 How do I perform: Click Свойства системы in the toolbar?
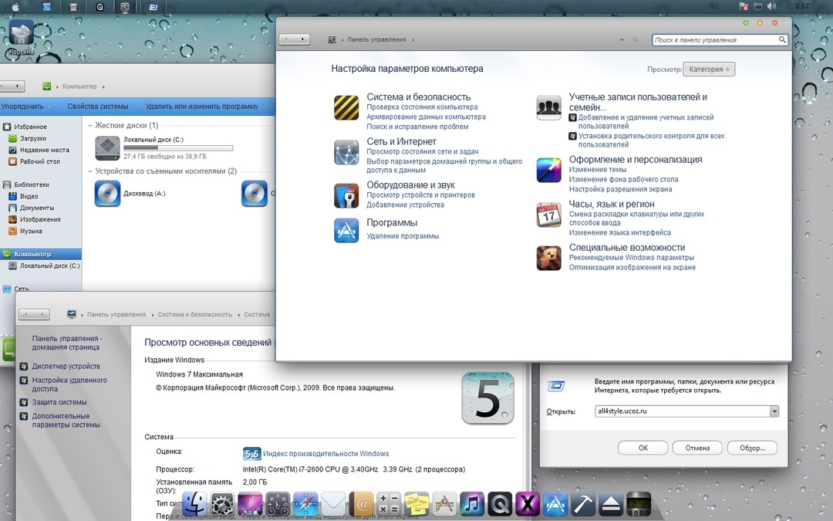[98, 107]
